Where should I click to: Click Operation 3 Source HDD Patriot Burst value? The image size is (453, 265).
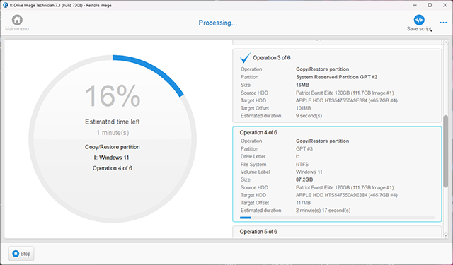point(345,93)
